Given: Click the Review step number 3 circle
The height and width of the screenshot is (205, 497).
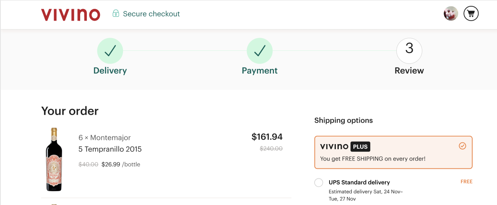Looking at the screenshot, I should (x=409, y=51).
